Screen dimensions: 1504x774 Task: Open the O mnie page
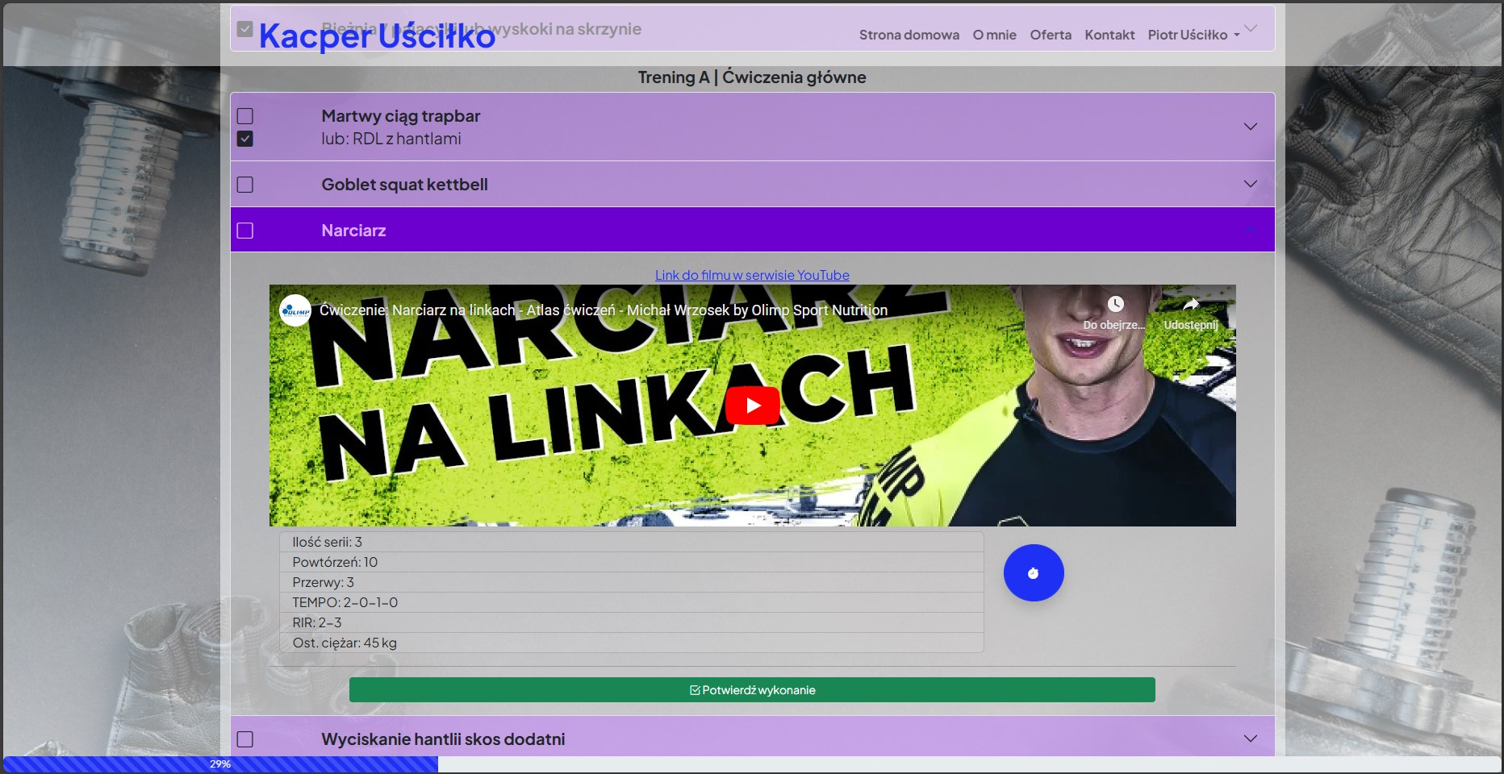point(995,35)
